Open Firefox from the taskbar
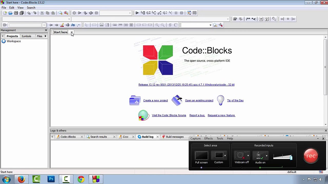This screenshot has width=328, height=184. 21,179
